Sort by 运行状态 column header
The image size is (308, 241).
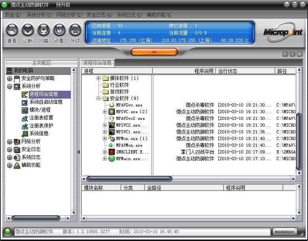[x=245, y=71]
